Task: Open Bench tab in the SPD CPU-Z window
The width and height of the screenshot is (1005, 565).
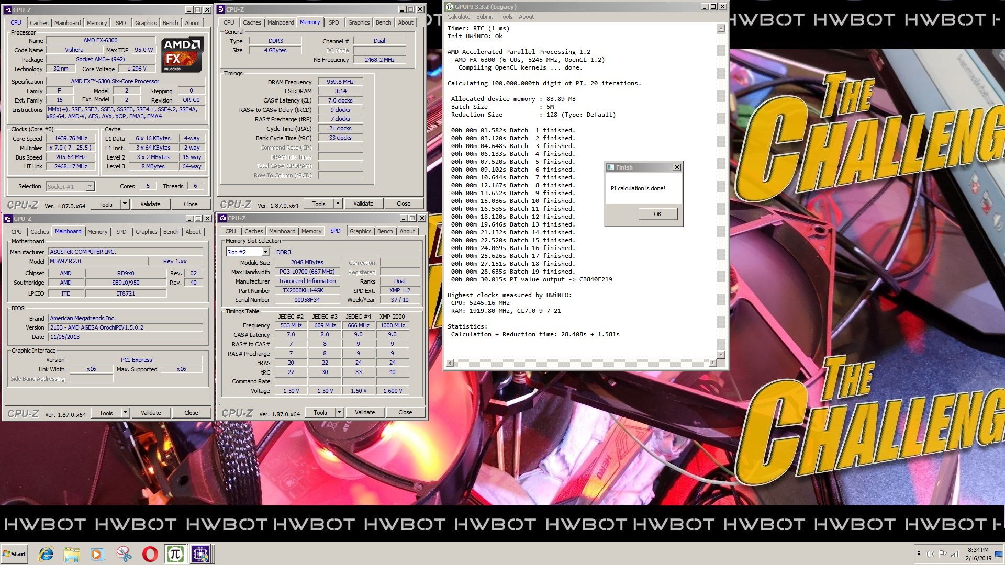Action: point(385,231)
